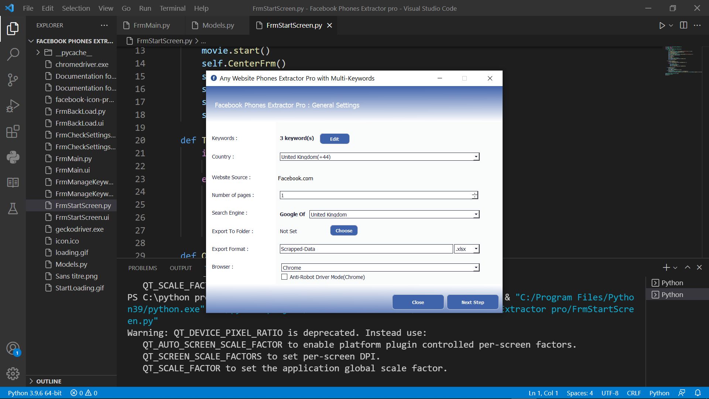Viewport: 709px width, 399px height.
Task: Open the Explorer's Views and More Actions ellipsis
Action: pyautogui.click(x=105, y=25)
